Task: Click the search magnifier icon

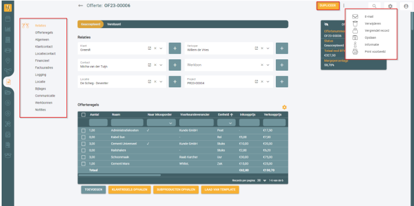Action: coord(375,6)
